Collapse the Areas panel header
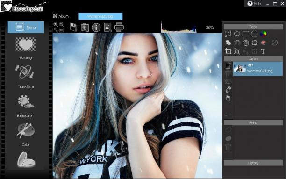 pyautogui.click(x=253, y=122)
